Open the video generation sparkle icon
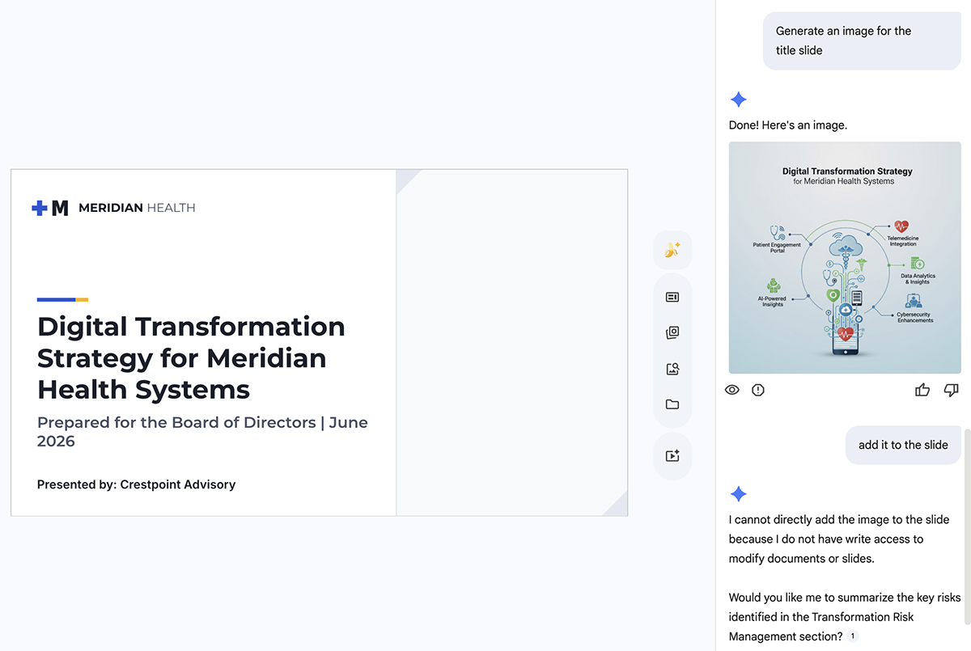971x651 pixels. [x=672, y=456]
